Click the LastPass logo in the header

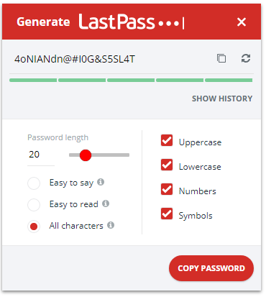(132, 22)
